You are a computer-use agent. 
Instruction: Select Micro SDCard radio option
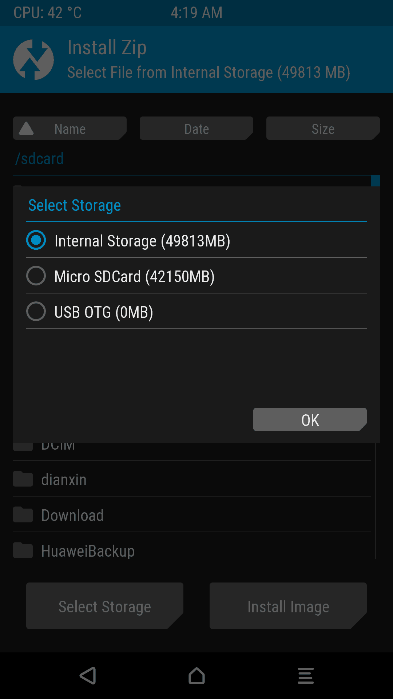pyautogui.click(x=36, y=276)
